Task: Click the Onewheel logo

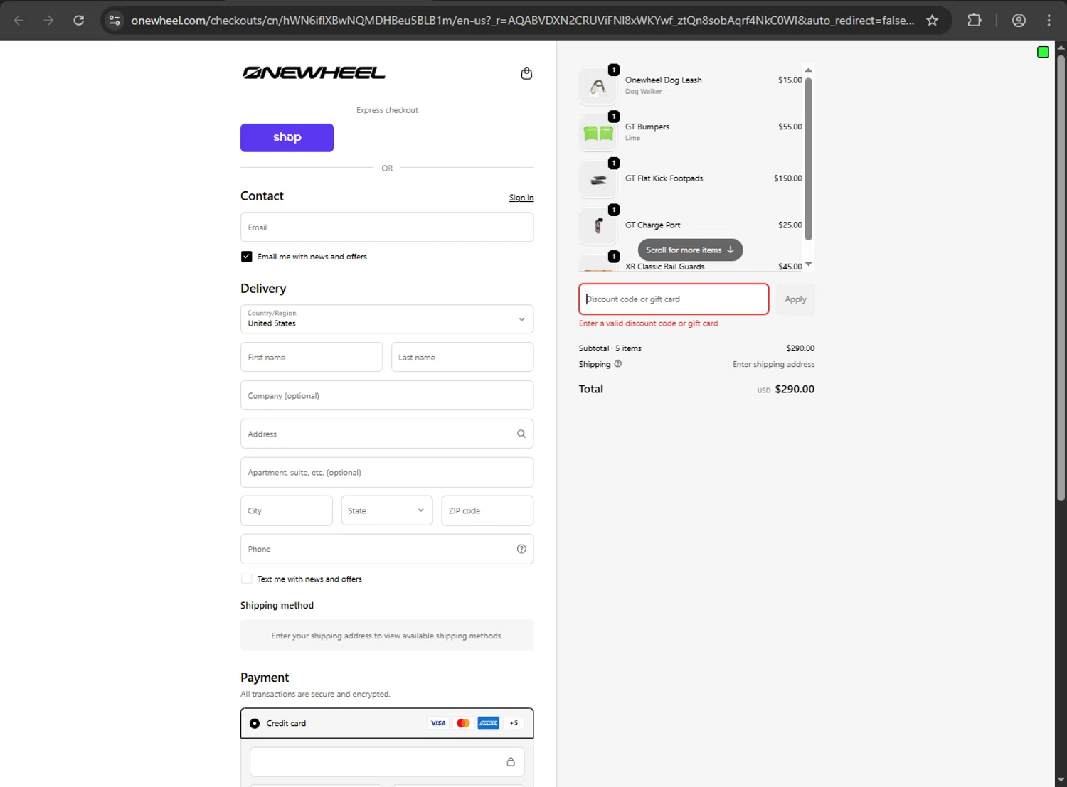Action: (314, 73)
